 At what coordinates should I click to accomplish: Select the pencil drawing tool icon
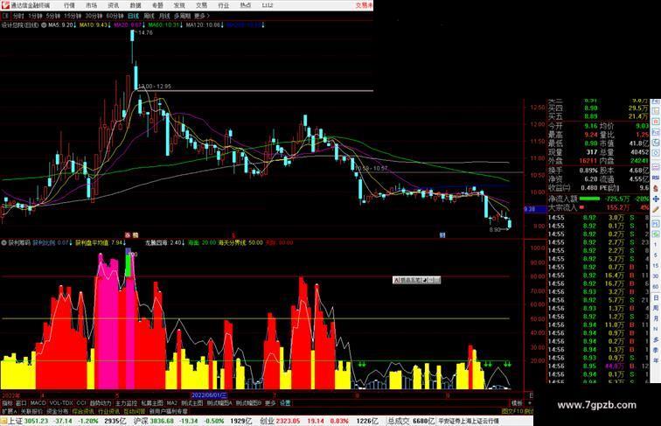tap(656, 209)
